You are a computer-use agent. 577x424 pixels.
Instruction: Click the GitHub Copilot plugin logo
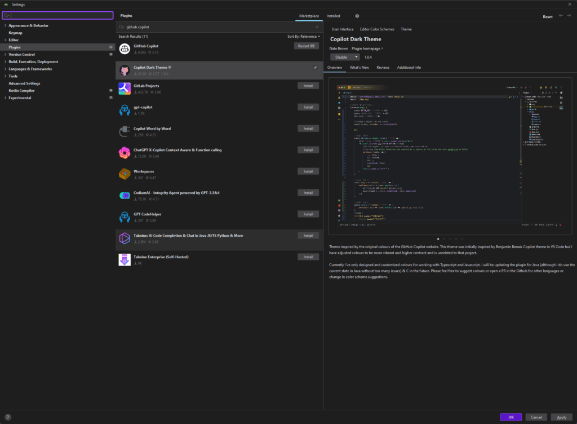[125, 48]
